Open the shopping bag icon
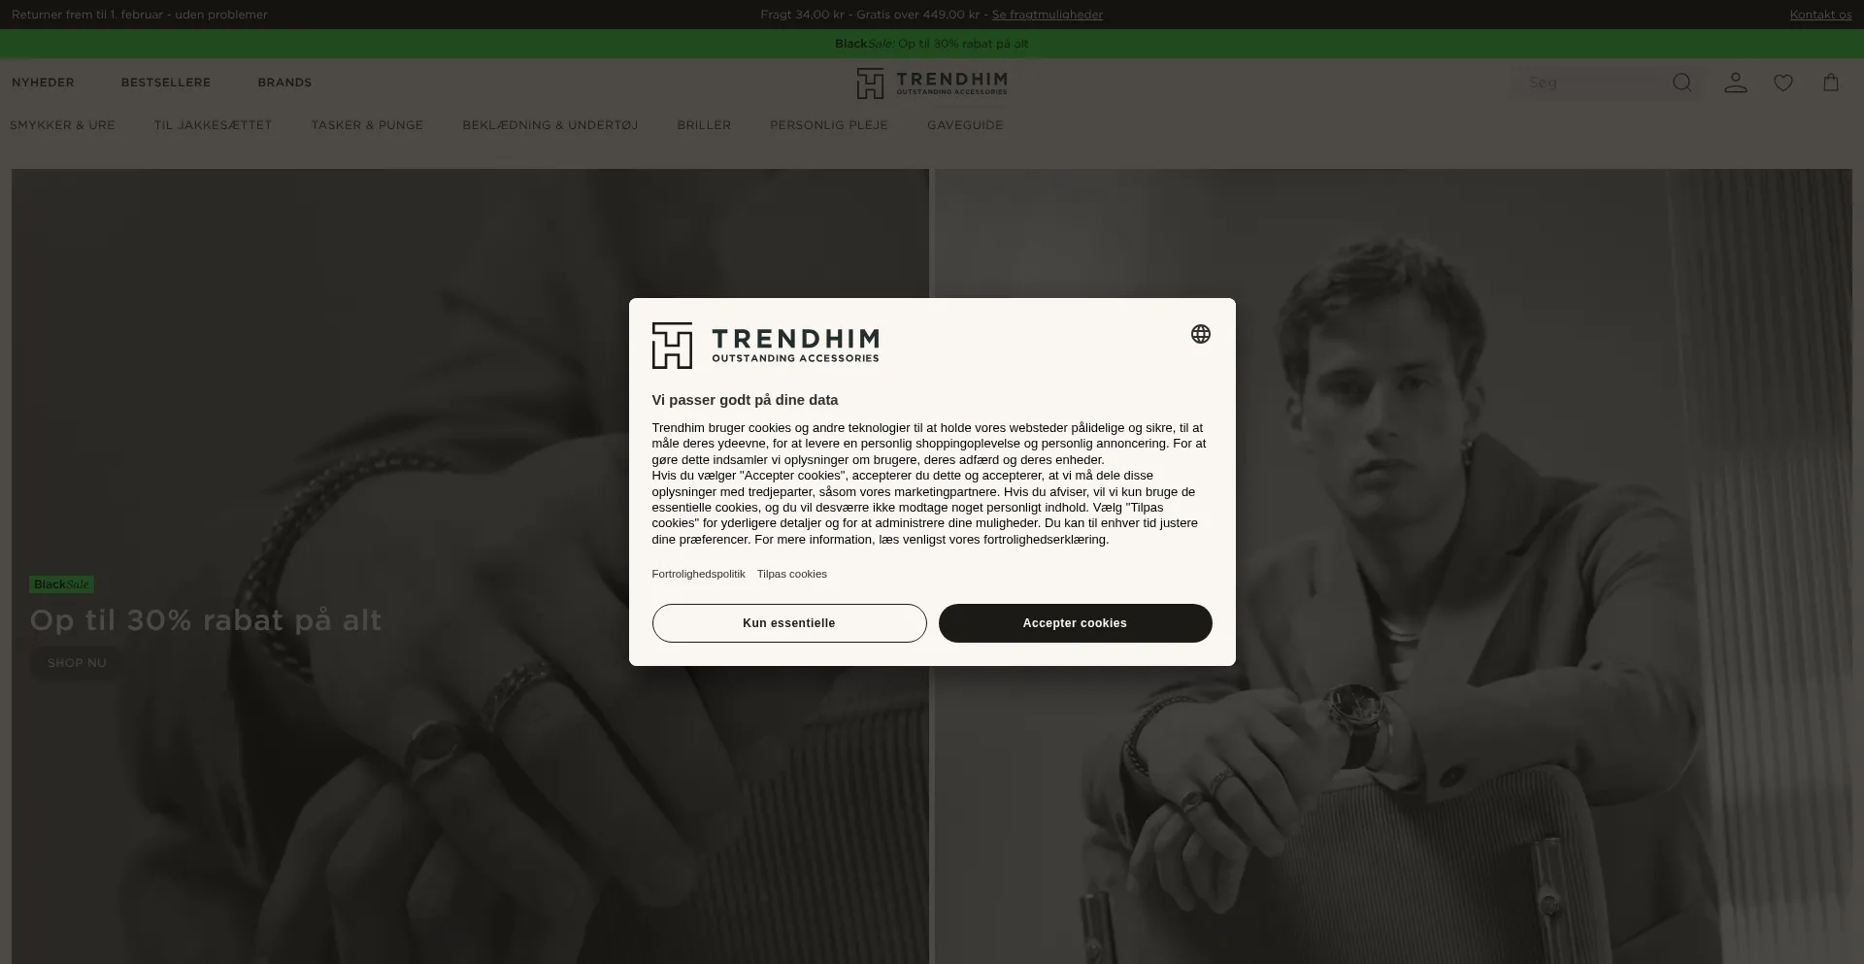The width and height of the screenshot is (1864, 964). (x=1831, y=83)
